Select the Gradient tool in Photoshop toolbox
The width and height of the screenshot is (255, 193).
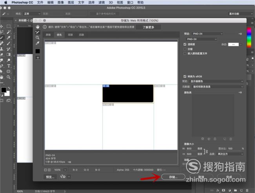(x=9, y=54)
